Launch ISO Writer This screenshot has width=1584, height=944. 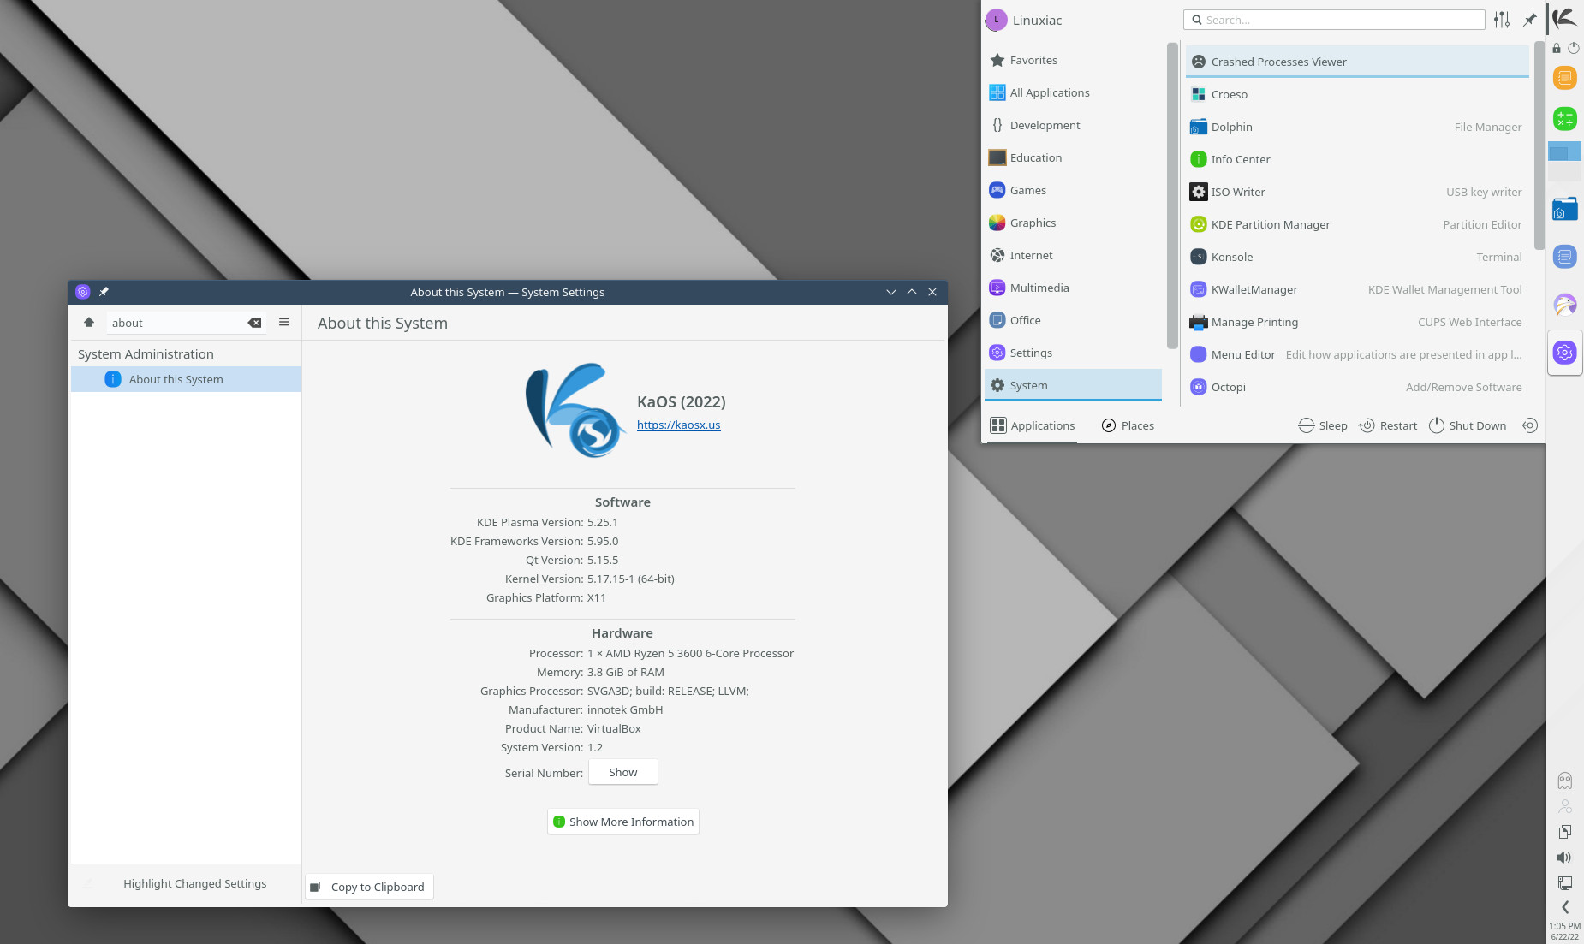(1357, 192)
